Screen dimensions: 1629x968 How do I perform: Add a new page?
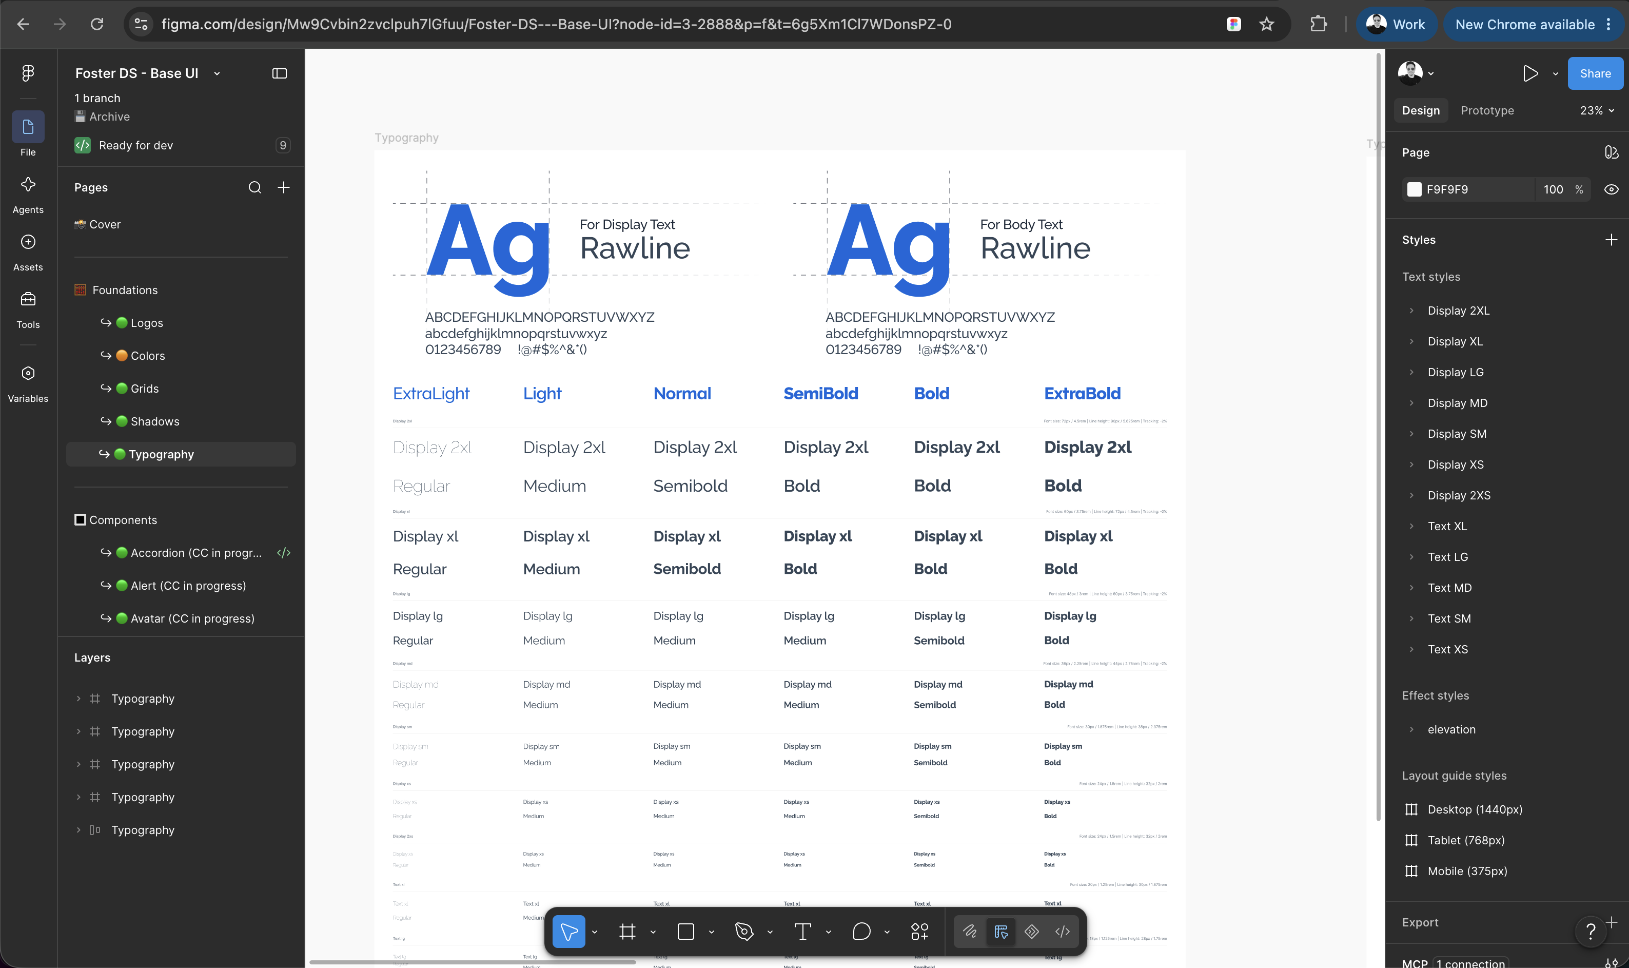284,188
